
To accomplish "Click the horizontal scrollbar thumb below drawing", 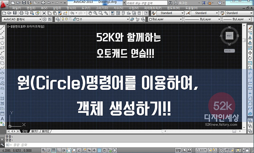I will pyautogui.click(x=234, y=131).
